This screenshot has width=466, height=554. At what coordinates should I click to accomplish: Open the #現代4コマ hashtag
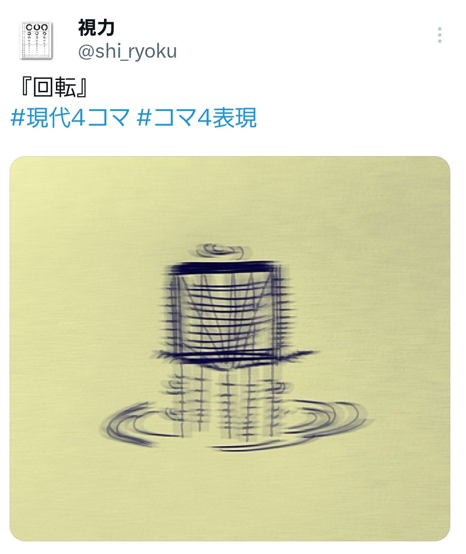(x=70, y=118)
